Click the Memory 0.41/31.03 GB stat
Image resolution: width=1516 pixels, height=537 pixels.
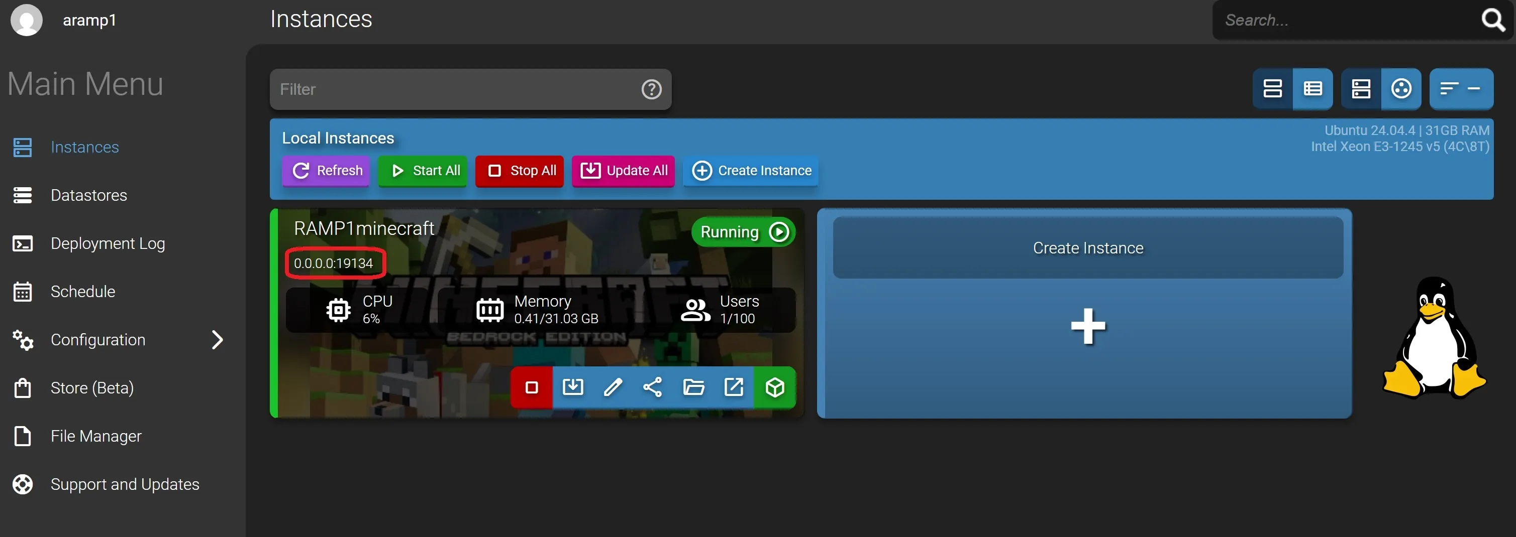(x=537, y=310)
